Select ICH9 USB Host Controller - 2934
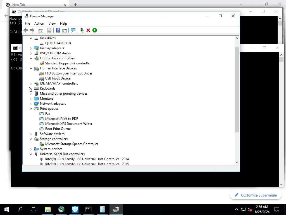Image resolution: width=286 pixels, height=215 pixels. (x=87, y=159)
